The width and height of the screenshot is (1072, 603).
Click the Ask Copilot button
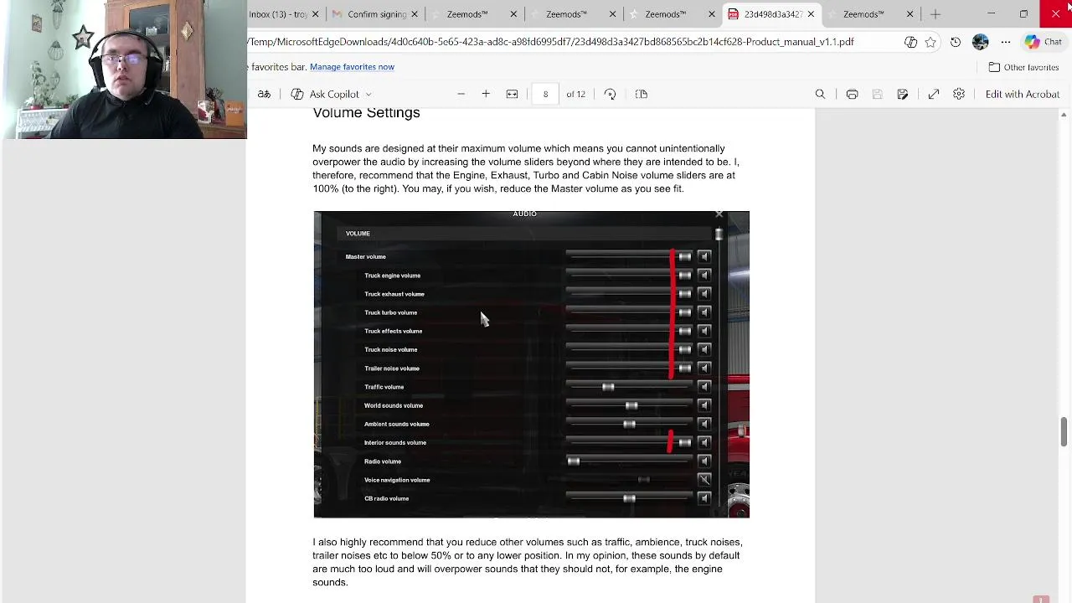pyautogui.click(x=325, y=94)
